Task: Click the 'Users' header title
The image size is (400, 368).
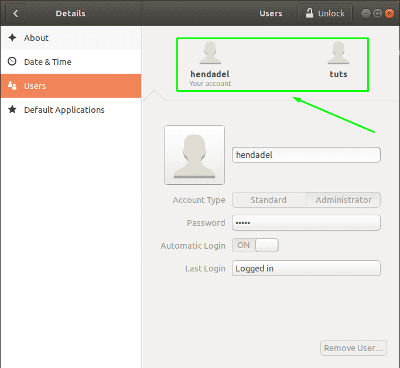Action: tap(271, 13)
